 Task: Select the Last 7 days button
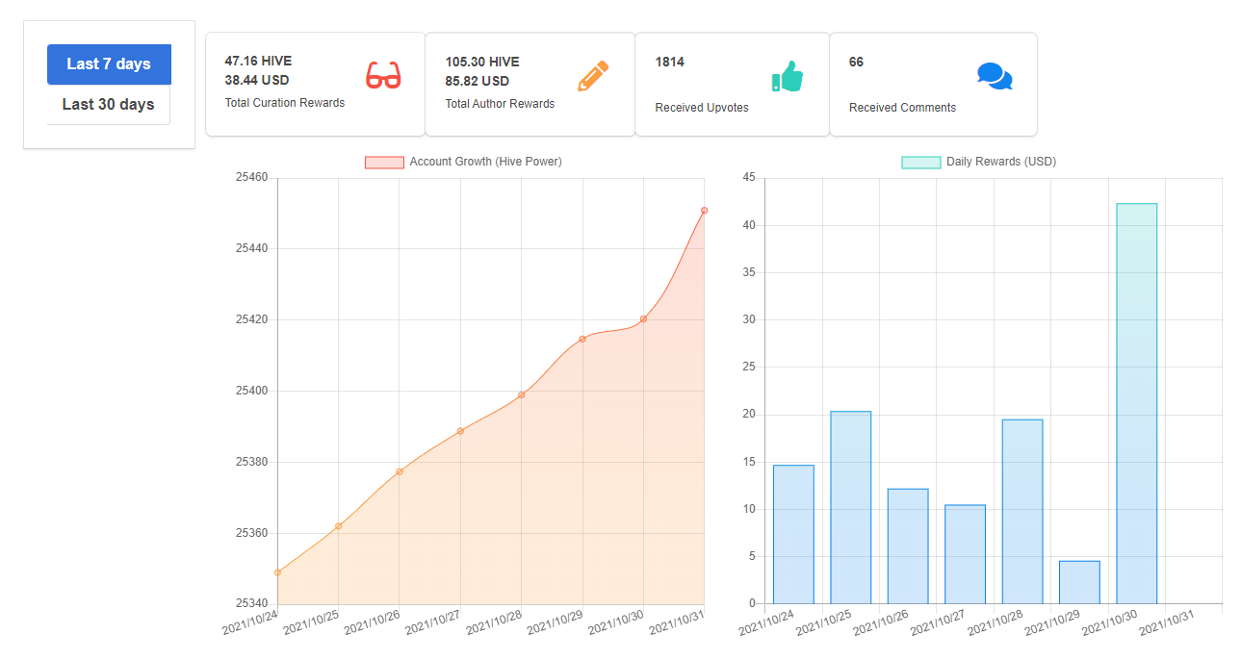pyautogui.click(x=109, y=64)
